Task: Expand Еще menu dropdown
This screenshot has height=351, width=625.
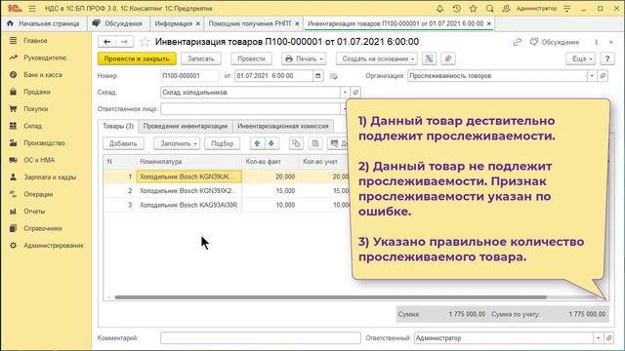Action: pos(581,58)
